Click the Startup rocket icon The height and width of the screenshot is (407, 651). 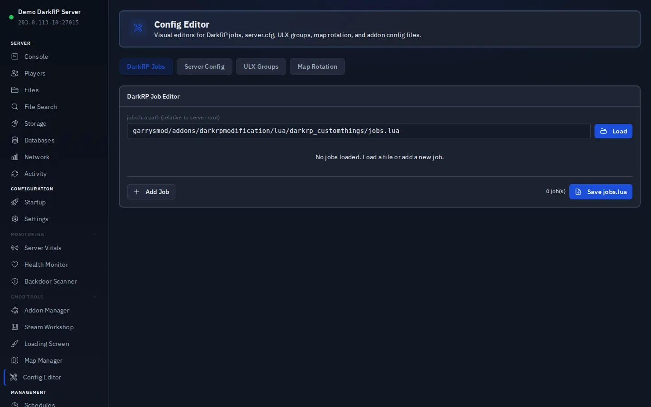(15, 202)
